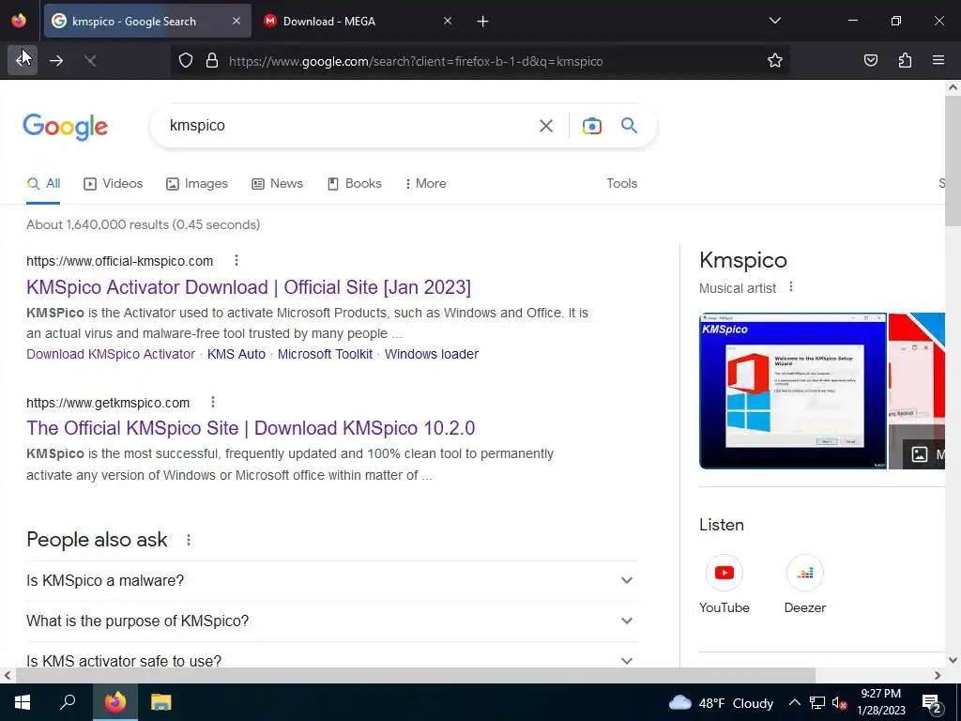Open the Firefox hamburger application menu
This screenshot has height=721, width=961.
click(x=938, y=60)
